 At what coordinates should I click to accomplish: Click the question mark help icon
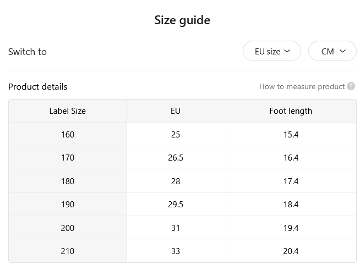351,86
